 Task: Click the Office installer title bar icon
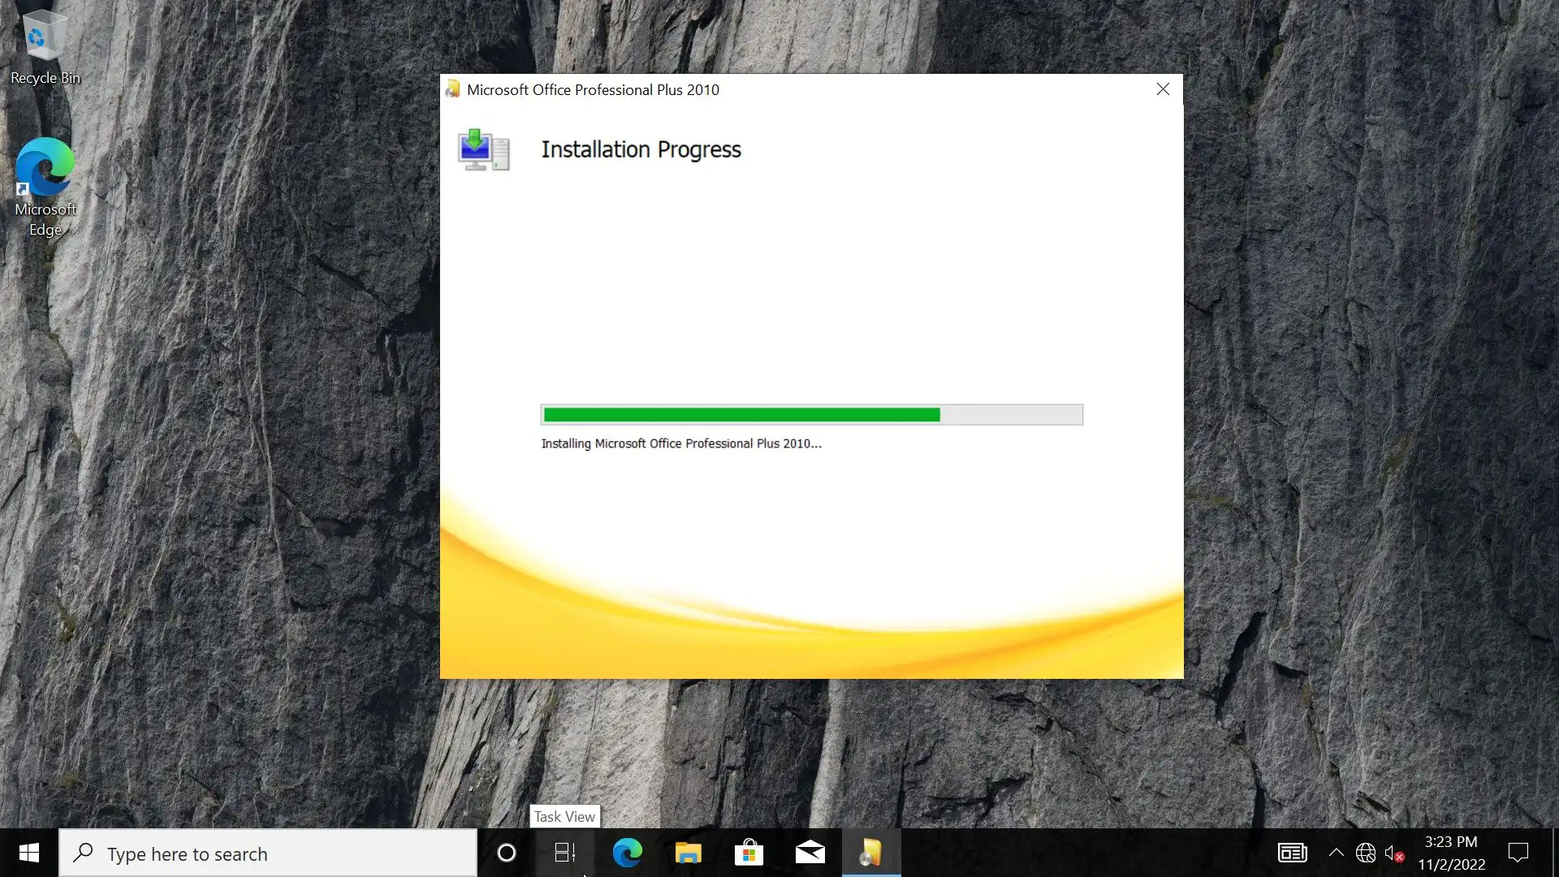tap(453, 89)
